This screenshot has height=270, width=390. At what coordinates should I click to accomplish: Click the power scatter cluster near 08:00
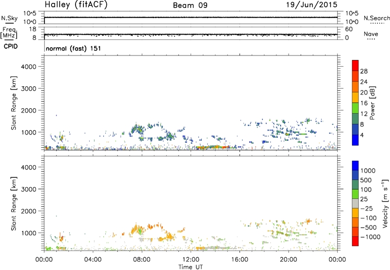pyautogui.click(x=137, y=129)
